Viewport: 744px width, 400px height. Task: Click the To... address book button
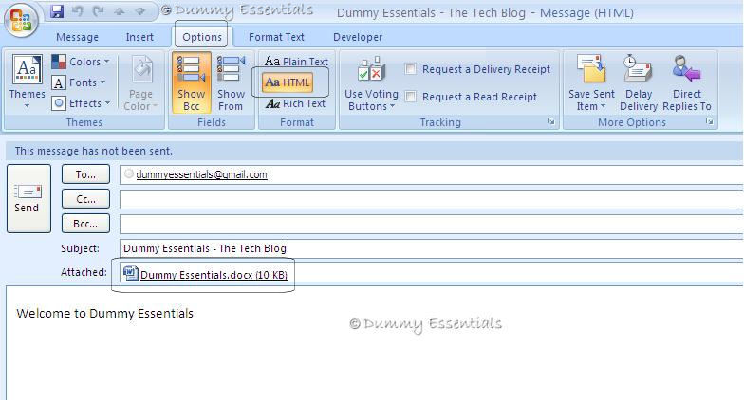[85, 174]
